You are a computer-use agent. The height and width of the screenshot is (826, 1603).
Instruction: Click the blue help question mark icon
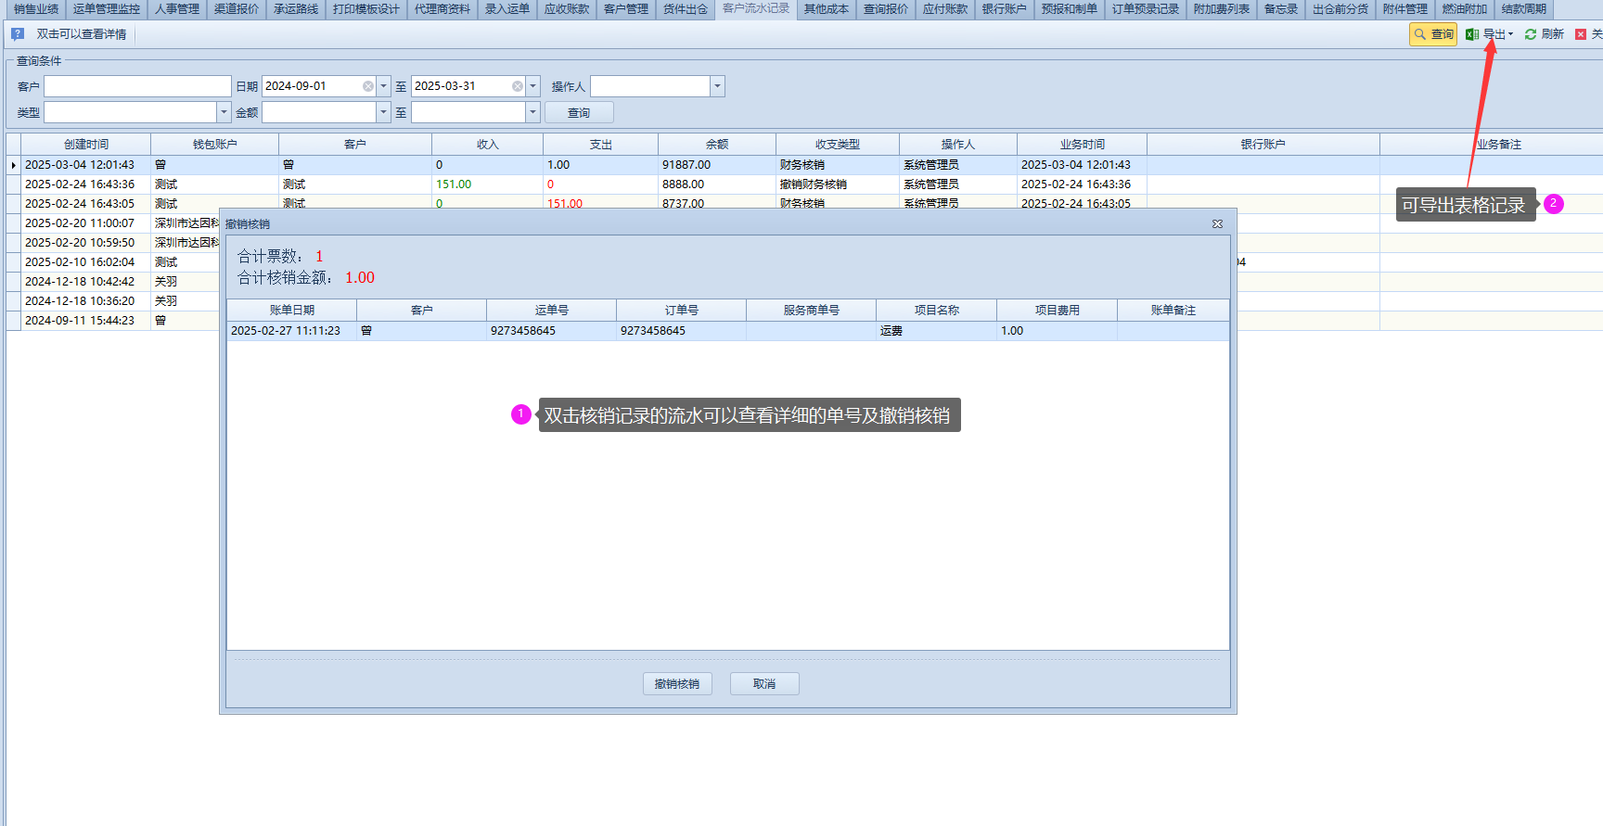[x=18, y=34]
